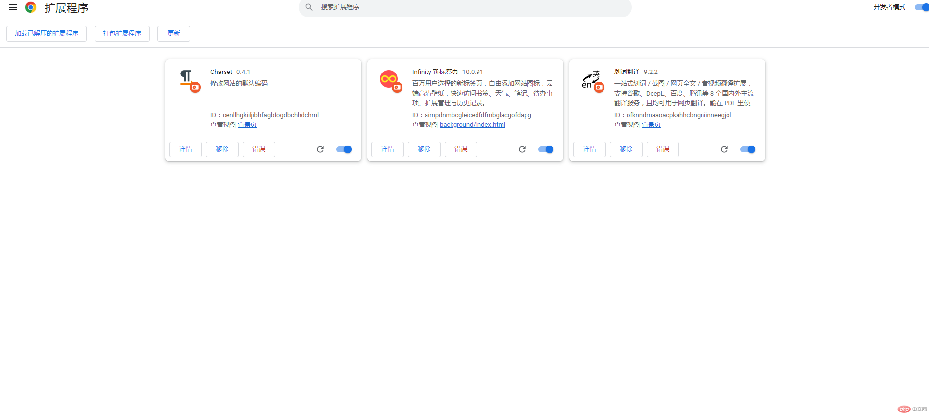Image resolution: width=929 pixels, height=414 pixels.
Task: Click 划词翻译 ID ofknndmaaoacpkahhcbngniinneegjol text
Action: pyautogui.click(x=673, y=115)
